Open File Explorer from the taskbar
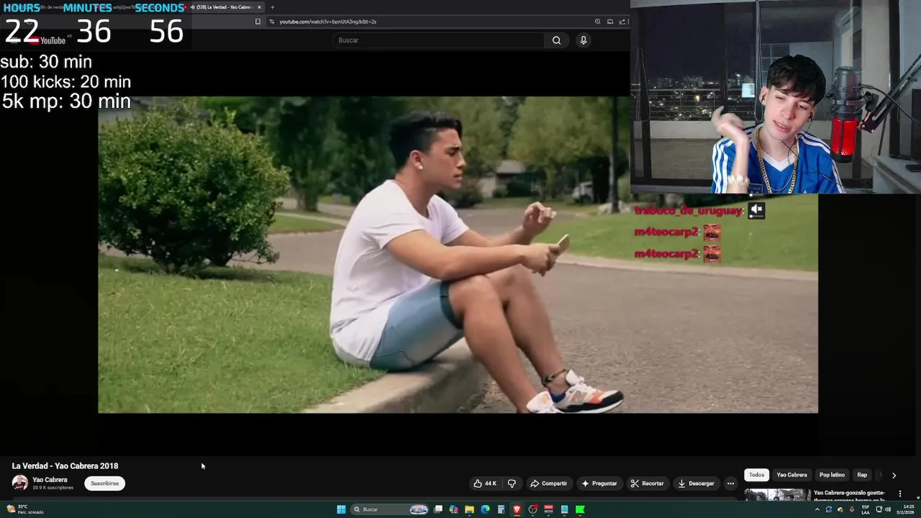The height and width of the screenshot is (518, 921). coord(469,509)
